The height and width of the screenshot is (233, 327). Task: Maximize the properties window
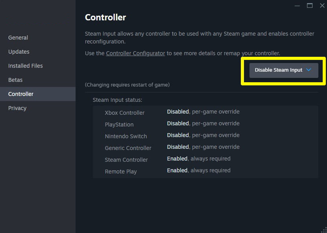pyautogui.click(x=310, y=5)
